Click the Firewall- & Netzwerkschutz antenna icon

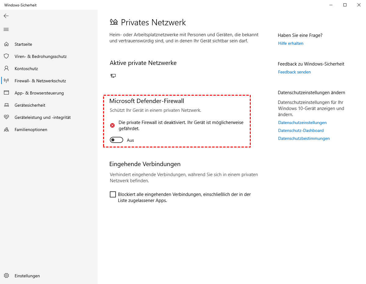click(x=6, y=81)
